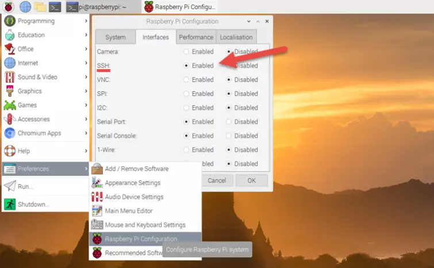Click Main Menu Editor icon

(x=97, y=211)
